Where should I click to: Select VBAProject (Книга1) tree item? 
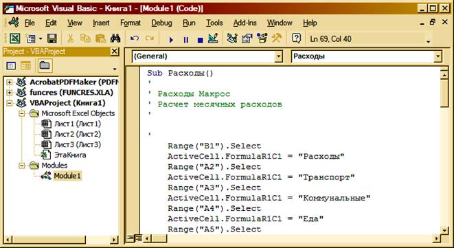click(67, 103)
